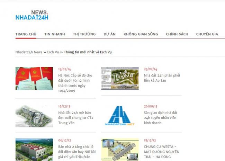The image size is (225, 161).
Task: Open article 'Hà Nội: Cấp sổ đỏ cho đất dưới 30m2'
Action: pos(75,83)
